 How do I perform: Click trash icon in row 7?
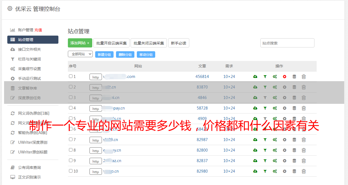pos(304,140)
